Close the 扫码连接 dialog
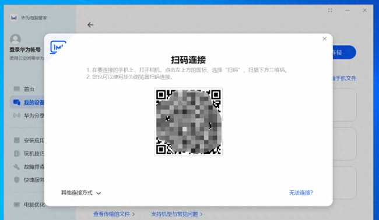379x220 pixels. coord(324,38)
